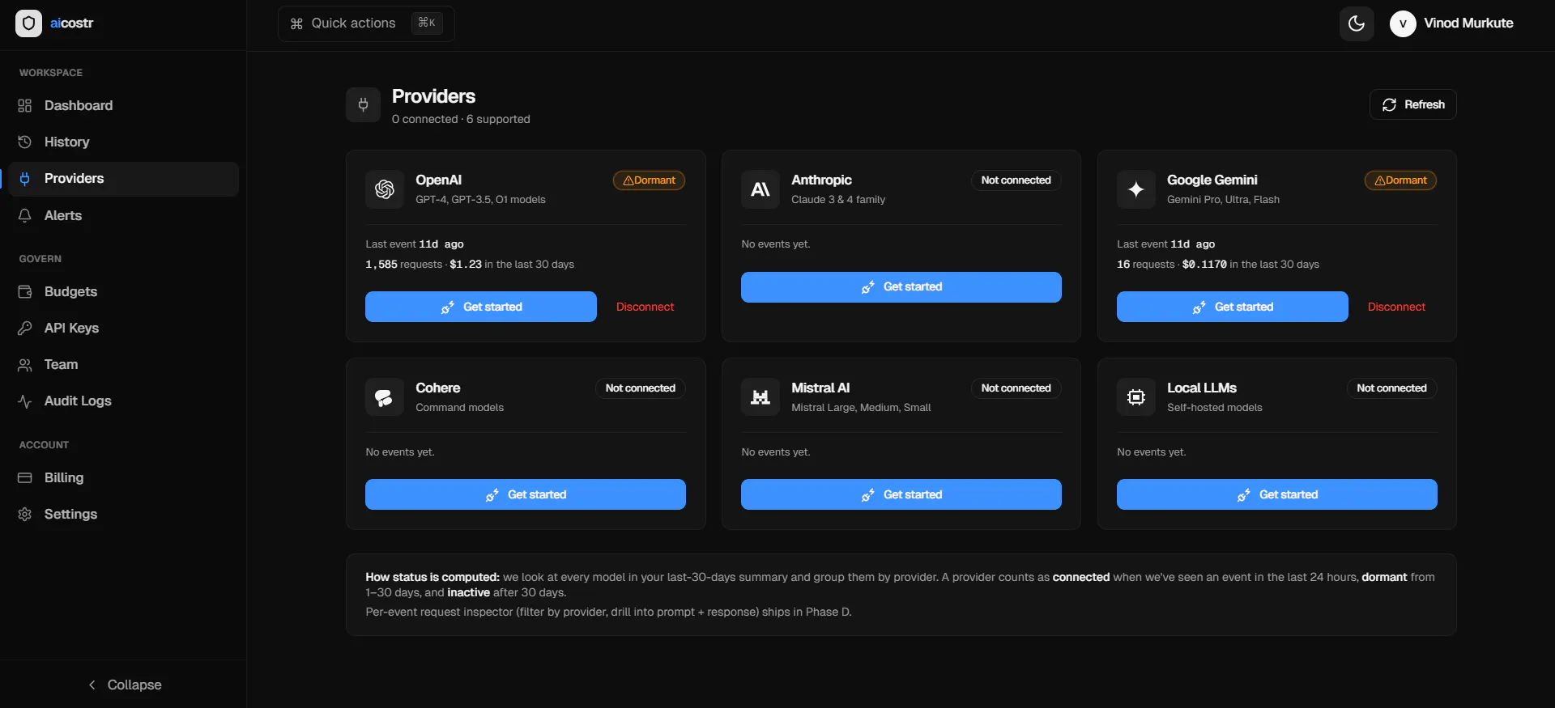Click Not connected badge on Mistral AI card

point(1016,388)
